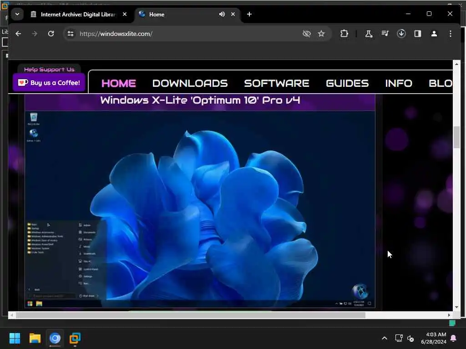Image resolution: width=466 pixels, height=349 pixels.
Task: Open the GUIDES menu
Action: 347,84
